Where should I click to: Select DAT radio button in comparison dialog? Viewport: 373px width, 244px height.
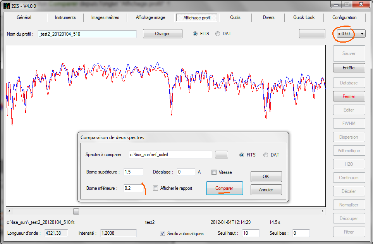(265, 155)
